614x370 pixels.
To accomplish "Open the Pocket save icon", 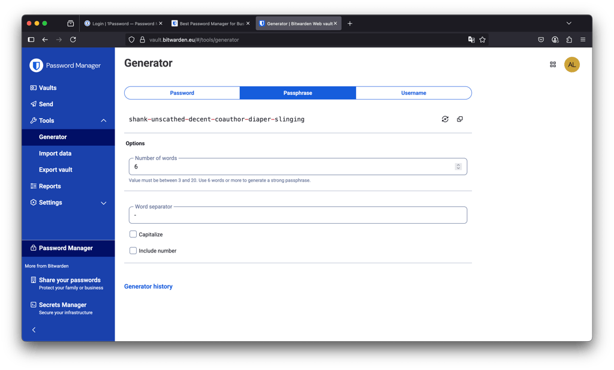I will coord(541,40).
